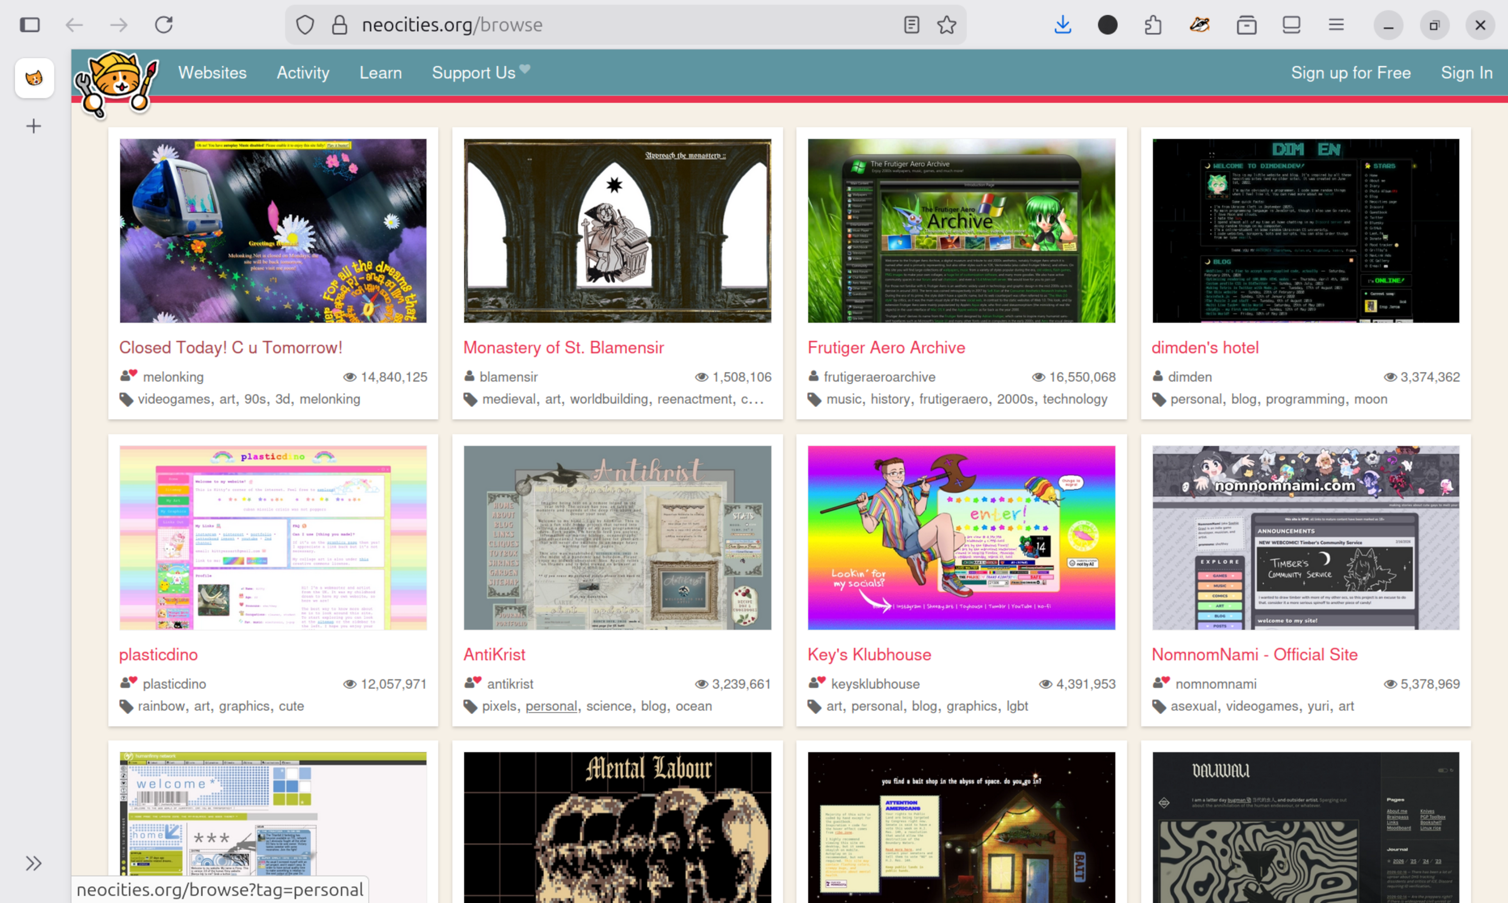Image resolution: width=1508 pixels, height=903 pixels.
Task: Open the synced tabs device icon
Action: click(x=1292, y=25)
